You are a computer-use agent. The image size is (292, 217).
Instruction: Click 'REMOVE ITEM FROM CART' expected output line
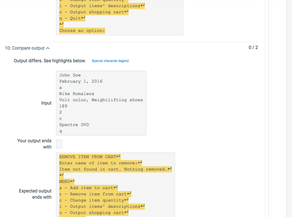[90, 157]
